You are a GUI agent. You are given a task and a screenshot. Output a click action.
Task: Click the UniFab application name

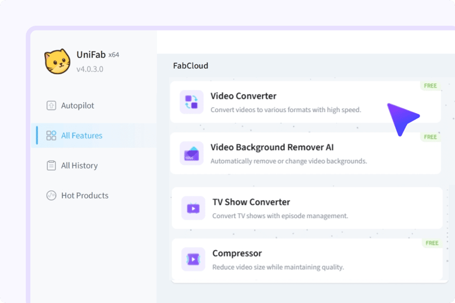point(91,54)
